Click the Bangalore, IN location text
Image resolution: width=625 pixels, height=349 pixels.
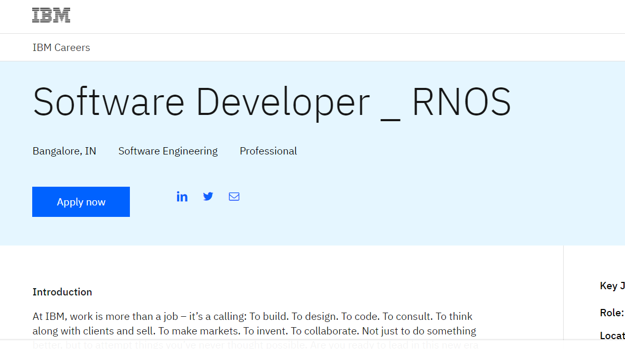[x=64, y=151]
